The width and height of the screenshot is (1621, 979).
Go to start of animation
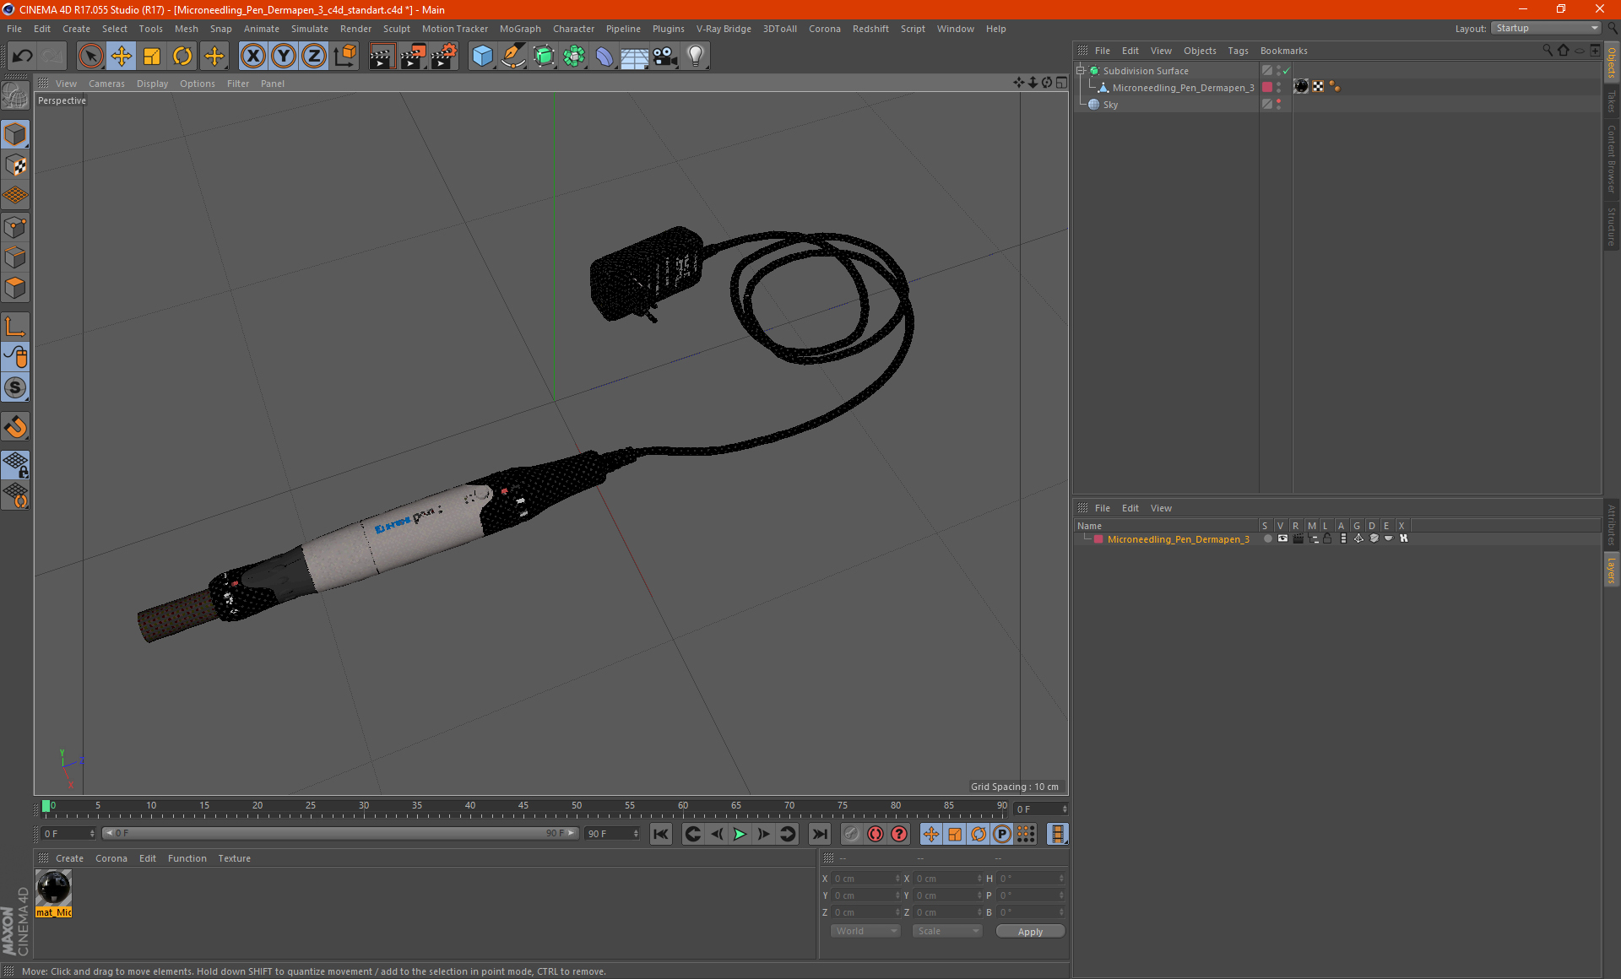tap(660, 834)
